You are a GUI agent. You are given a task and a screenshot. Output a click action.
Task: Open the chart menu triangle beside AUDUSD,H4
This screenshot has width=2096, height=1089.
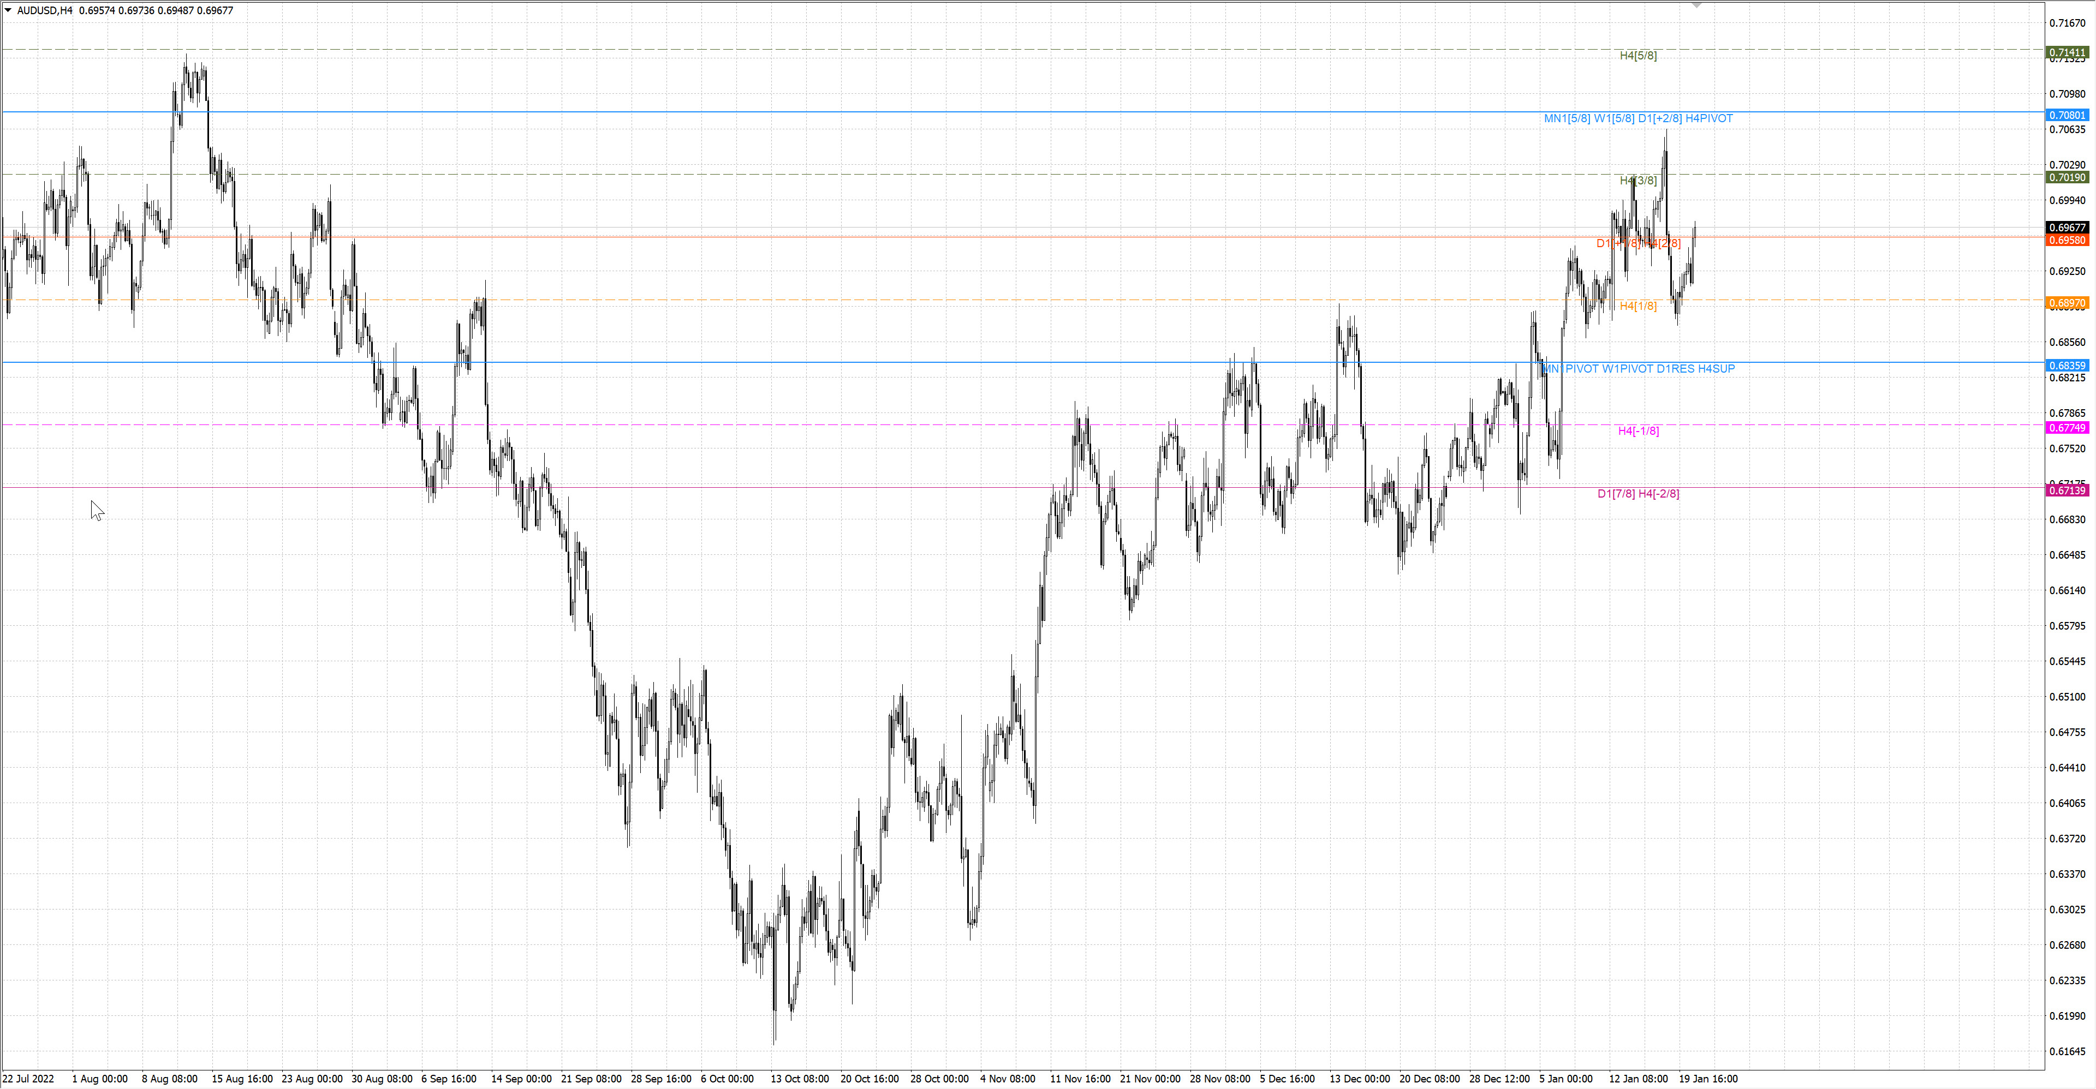(8, 10)
